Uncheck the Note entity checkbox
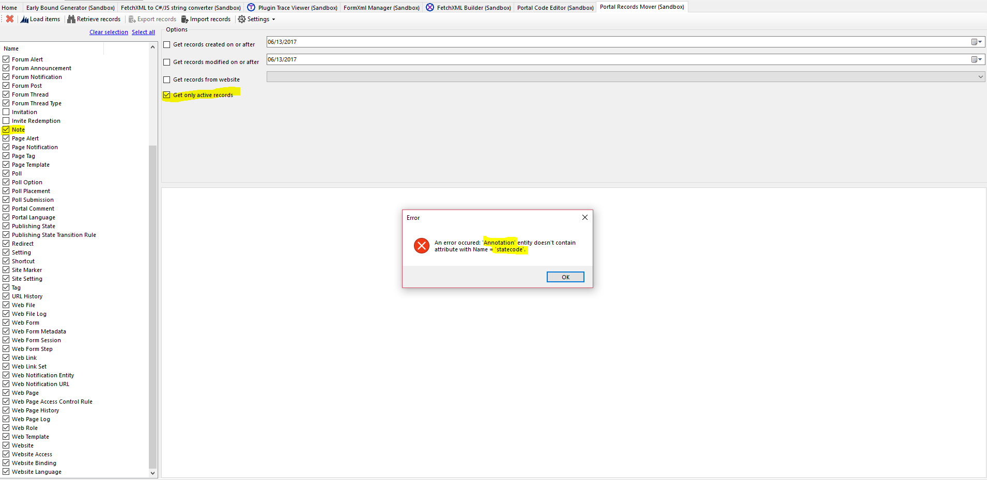Screen dimensions: 987x480 6,130
